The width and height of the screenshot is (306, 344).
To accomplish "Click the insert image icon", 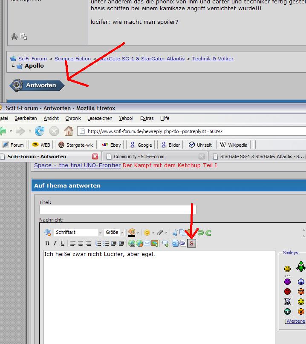I will (154, 244).
